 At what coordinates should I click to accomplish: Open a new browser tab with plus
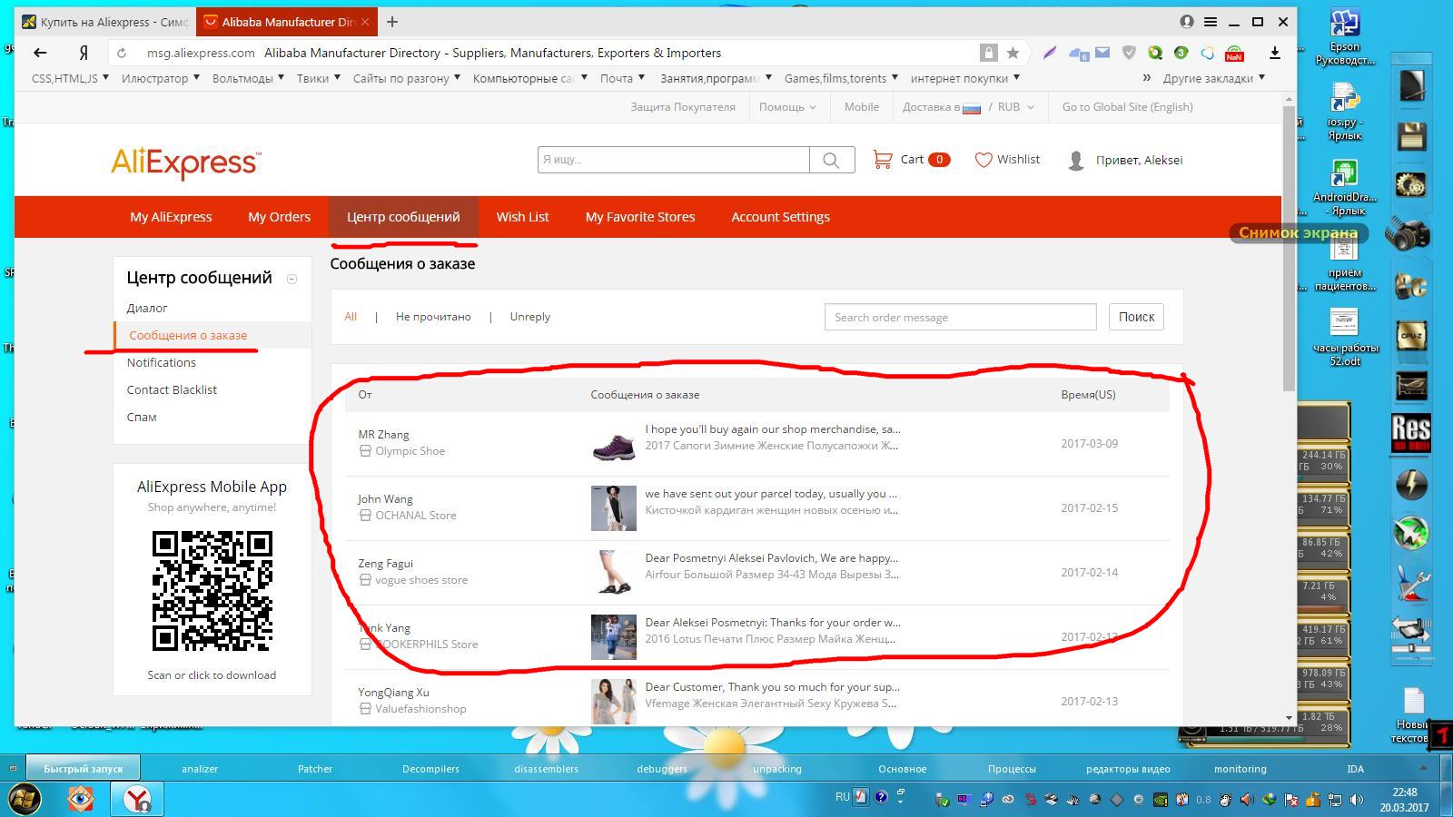point(392,22)
